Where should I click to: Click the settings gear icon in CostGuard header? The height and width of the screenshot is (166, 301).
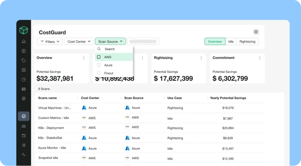[x=256, y=32]
